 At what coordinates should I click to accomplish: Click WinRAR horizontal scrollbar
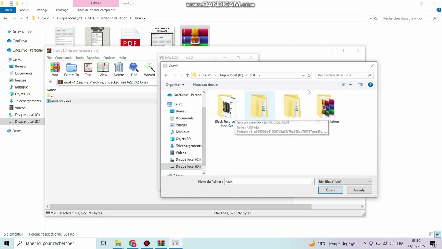181,206
